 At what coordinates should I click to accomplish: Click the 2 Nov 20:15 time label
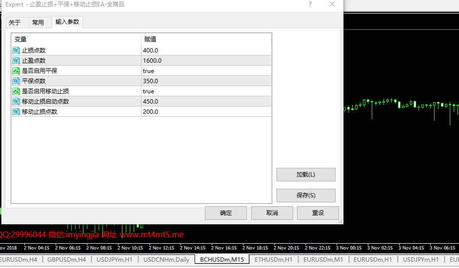(286, 248)
